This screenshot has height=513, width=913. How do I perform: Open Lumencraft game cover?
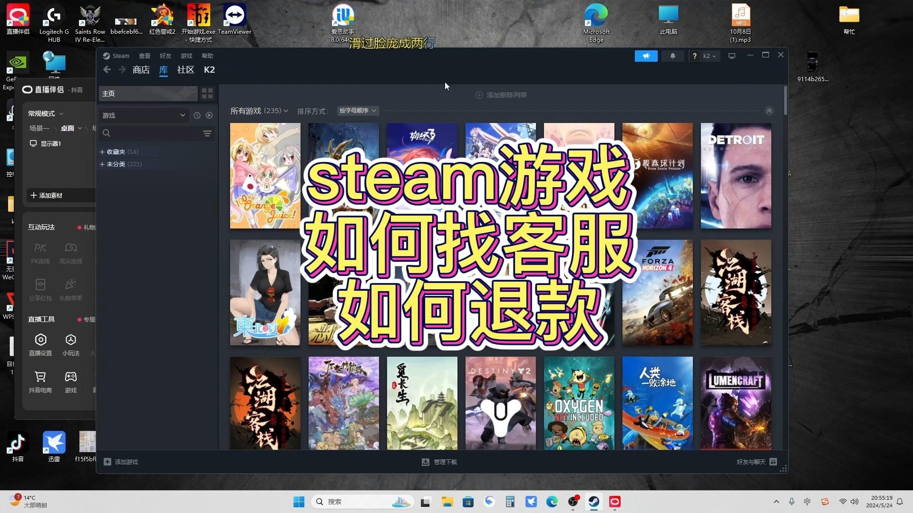coord(736,403)
